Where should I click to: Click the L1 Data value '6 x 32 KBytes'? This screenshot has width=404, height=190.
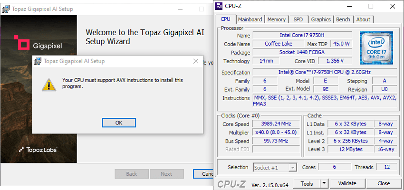coord(350,123)
